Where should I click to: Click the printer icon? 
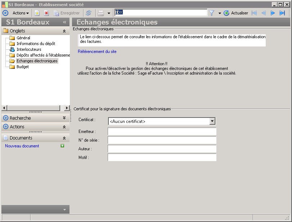(x=101, y=13)
